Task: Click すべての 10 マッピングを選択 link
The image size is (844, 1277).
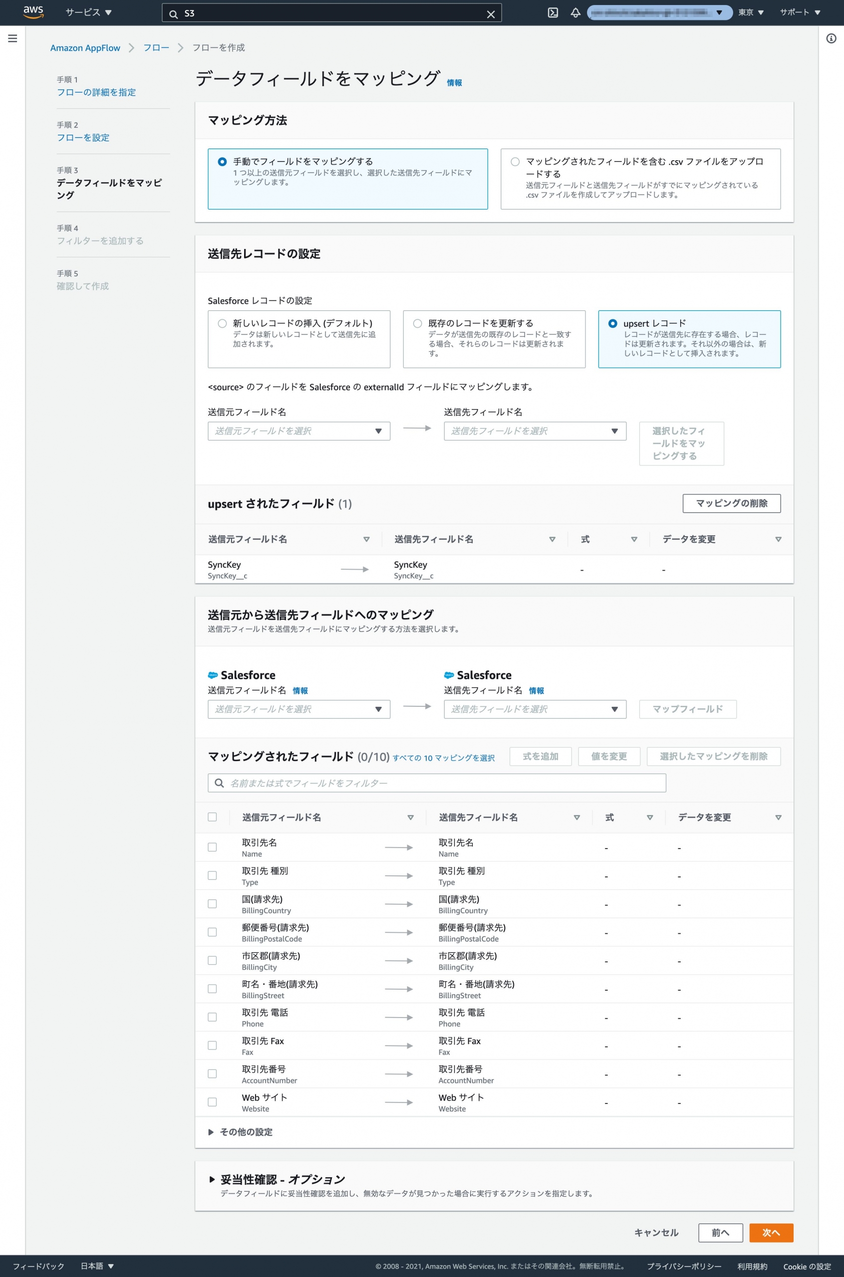Action: pos(443,757)
